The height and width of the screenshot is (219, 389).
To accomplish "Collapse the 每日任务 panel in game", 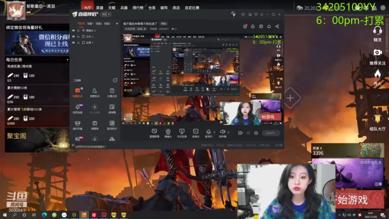I will [68, 59].
